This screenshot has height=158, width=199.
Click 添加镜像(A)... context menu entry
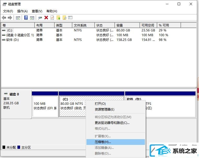pos(116,148)
